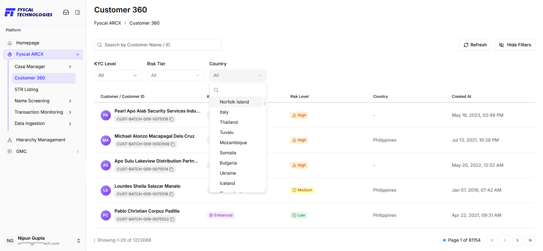Copy customer ID CUST-BATCH-009-0083506
This screenshot has width=543, height=251.
[173, 144]
